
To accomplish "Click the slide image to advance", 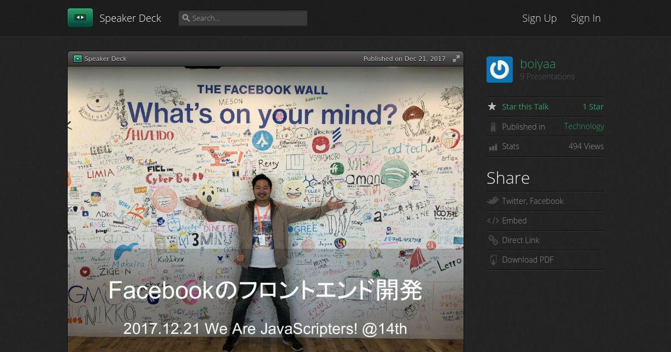I will (266, 209).
